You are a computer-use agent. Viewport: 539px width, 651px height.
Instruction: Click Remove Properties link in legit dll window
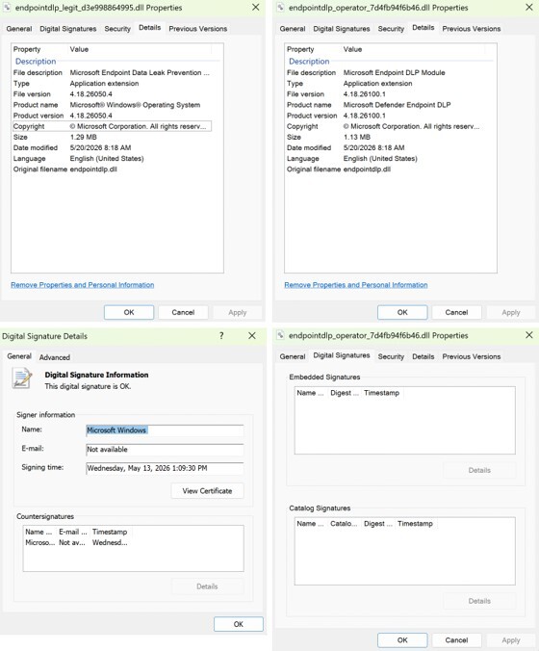[83, 285]
